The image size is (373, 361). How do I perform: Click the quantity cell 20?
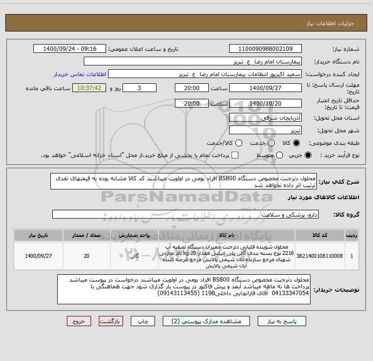tap(86, 256)
